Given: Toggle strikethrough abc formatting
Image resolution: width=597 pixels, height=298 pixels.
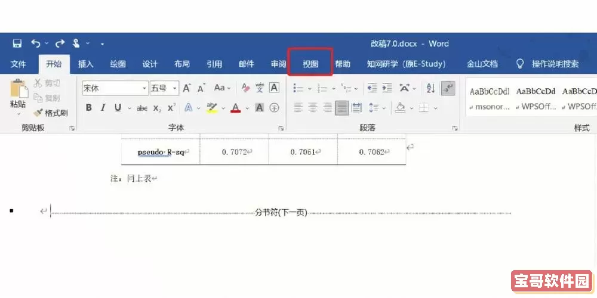Looking at the screenshot, I should 142,108.
